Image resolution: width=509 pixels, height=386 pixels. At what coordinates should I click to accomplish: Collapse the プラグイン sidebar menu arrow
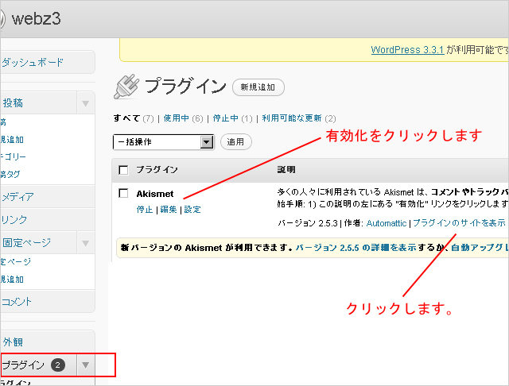point(86,365)
